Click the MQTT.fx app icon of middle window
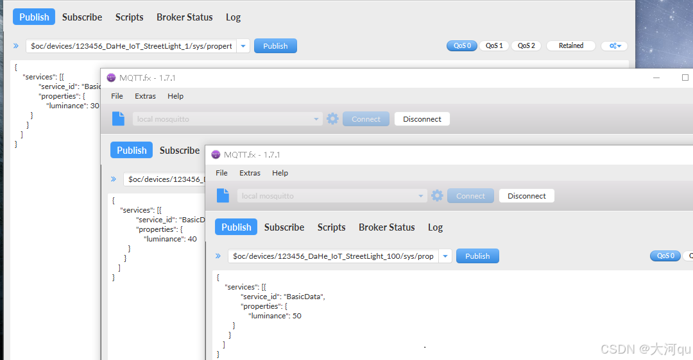The image size is (693, 360). (x=111, y=78)
